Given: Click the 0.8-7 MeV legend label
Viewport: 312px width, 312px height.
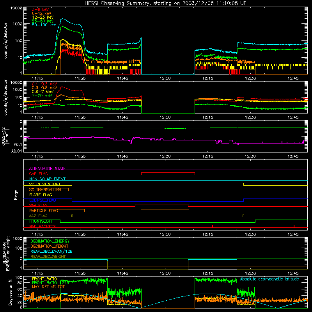Looking at the screenshot, I should coord(43,92).
